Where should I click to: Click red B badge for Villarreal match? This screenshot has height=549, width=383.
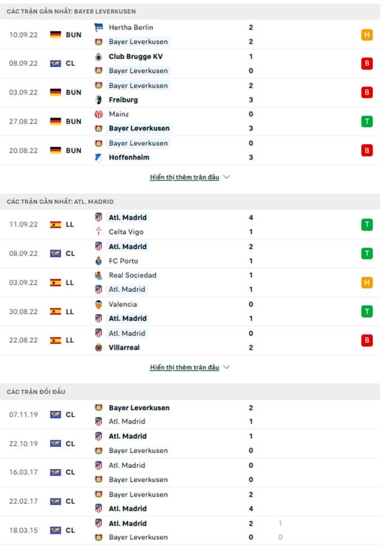click(367, 340)
